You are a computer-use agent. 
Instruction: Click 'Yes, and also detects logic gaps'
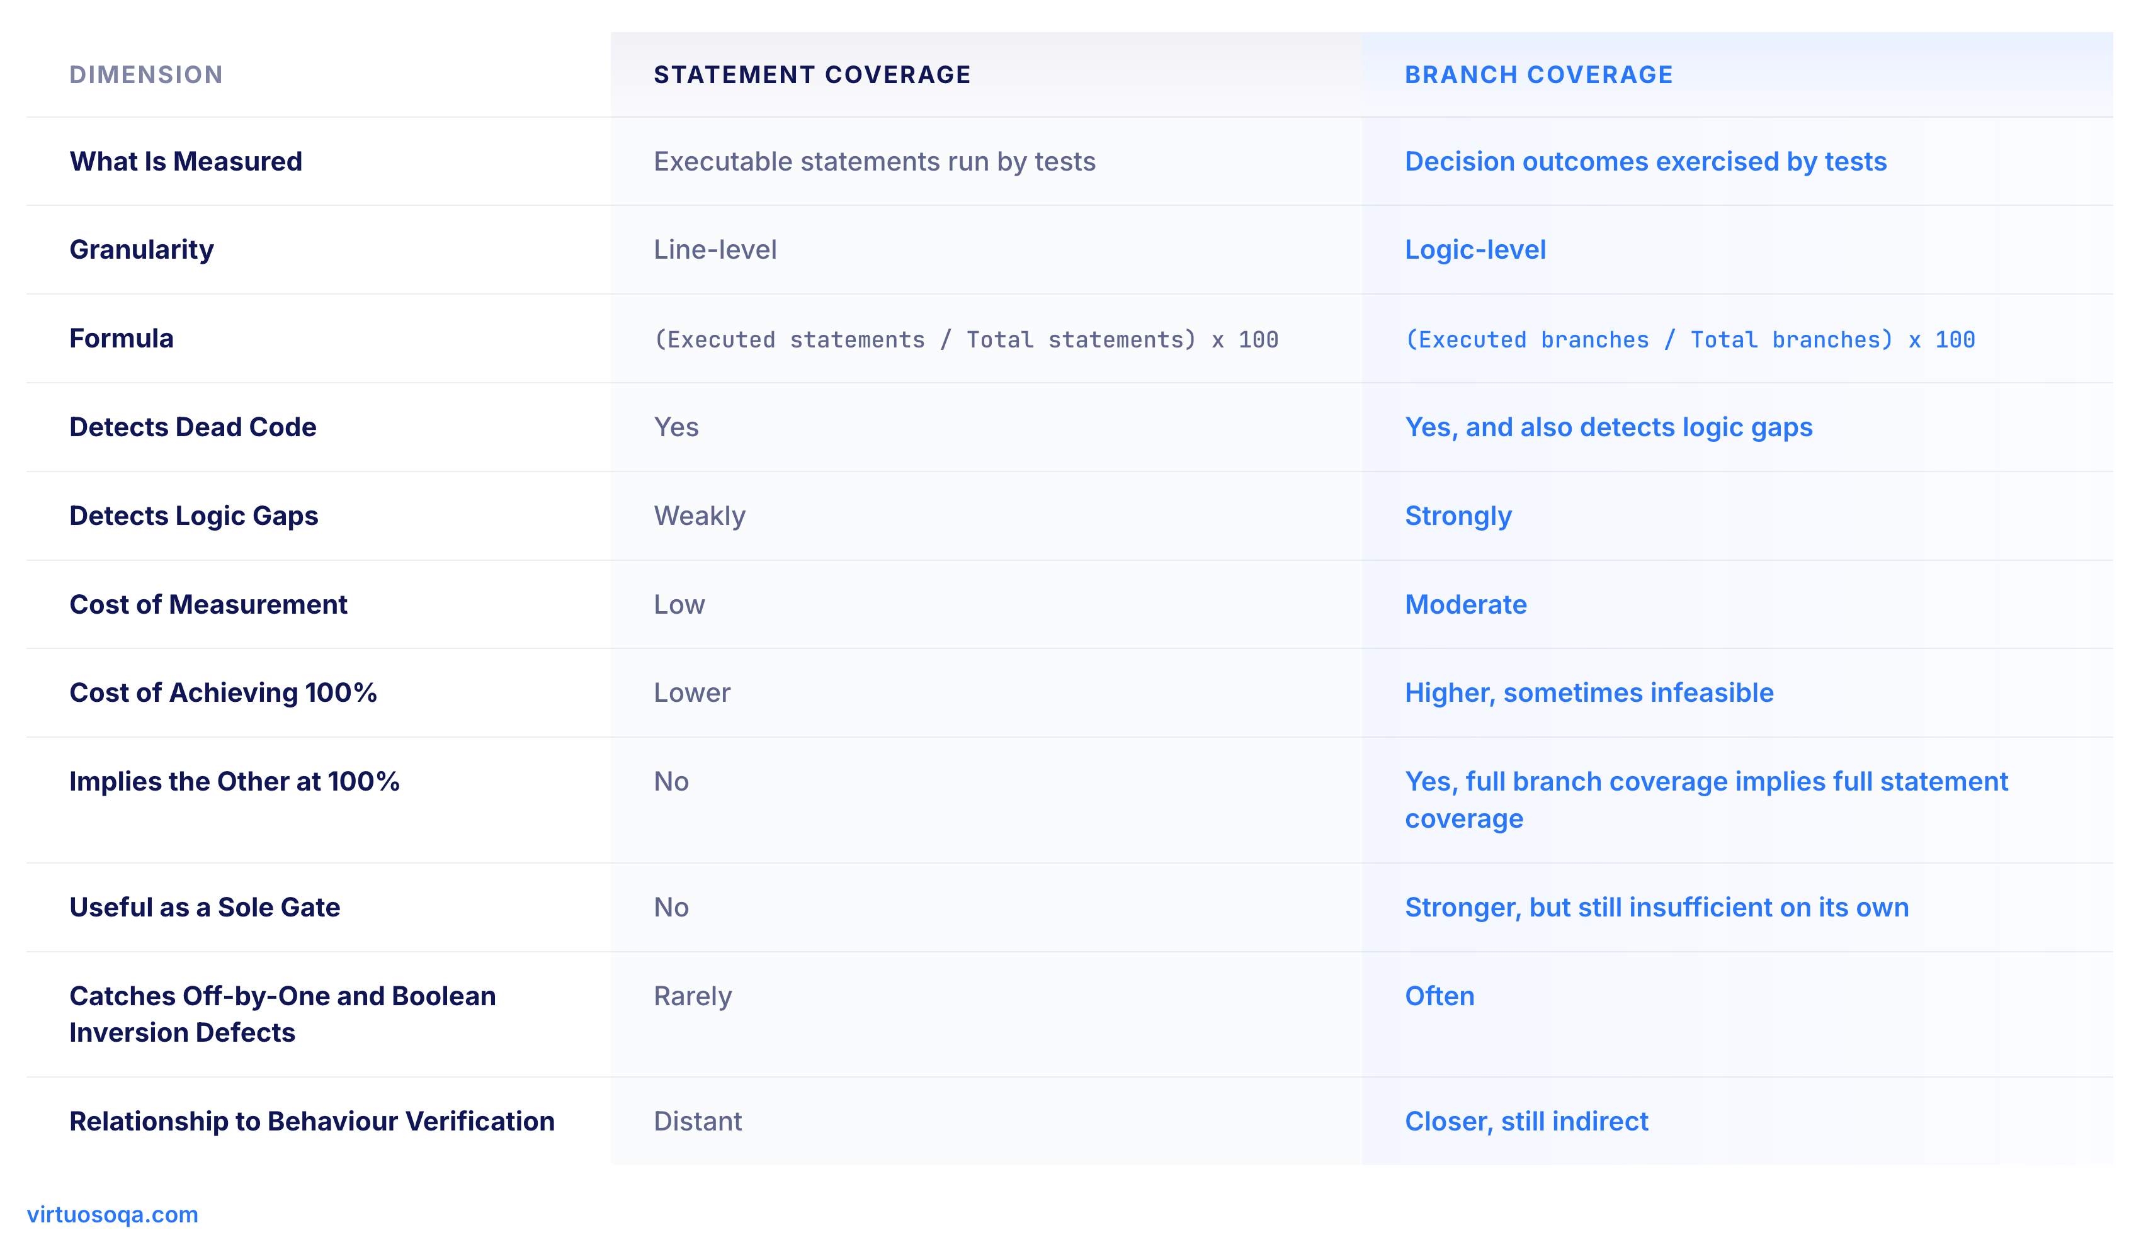coord(1608,427)
